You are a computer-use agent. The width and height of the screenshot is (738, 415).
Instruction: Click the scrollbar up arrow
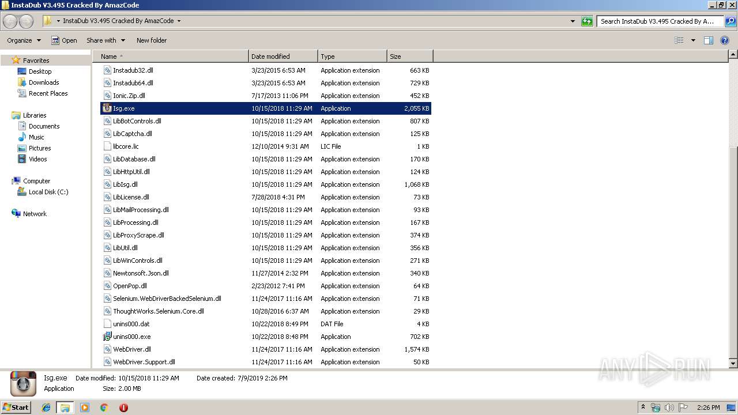click(733, 55)
